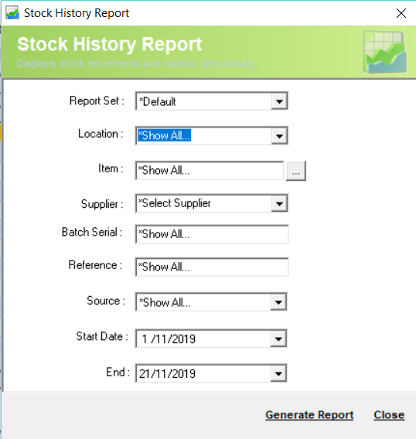Click the Default report set field

coord(203,101)
